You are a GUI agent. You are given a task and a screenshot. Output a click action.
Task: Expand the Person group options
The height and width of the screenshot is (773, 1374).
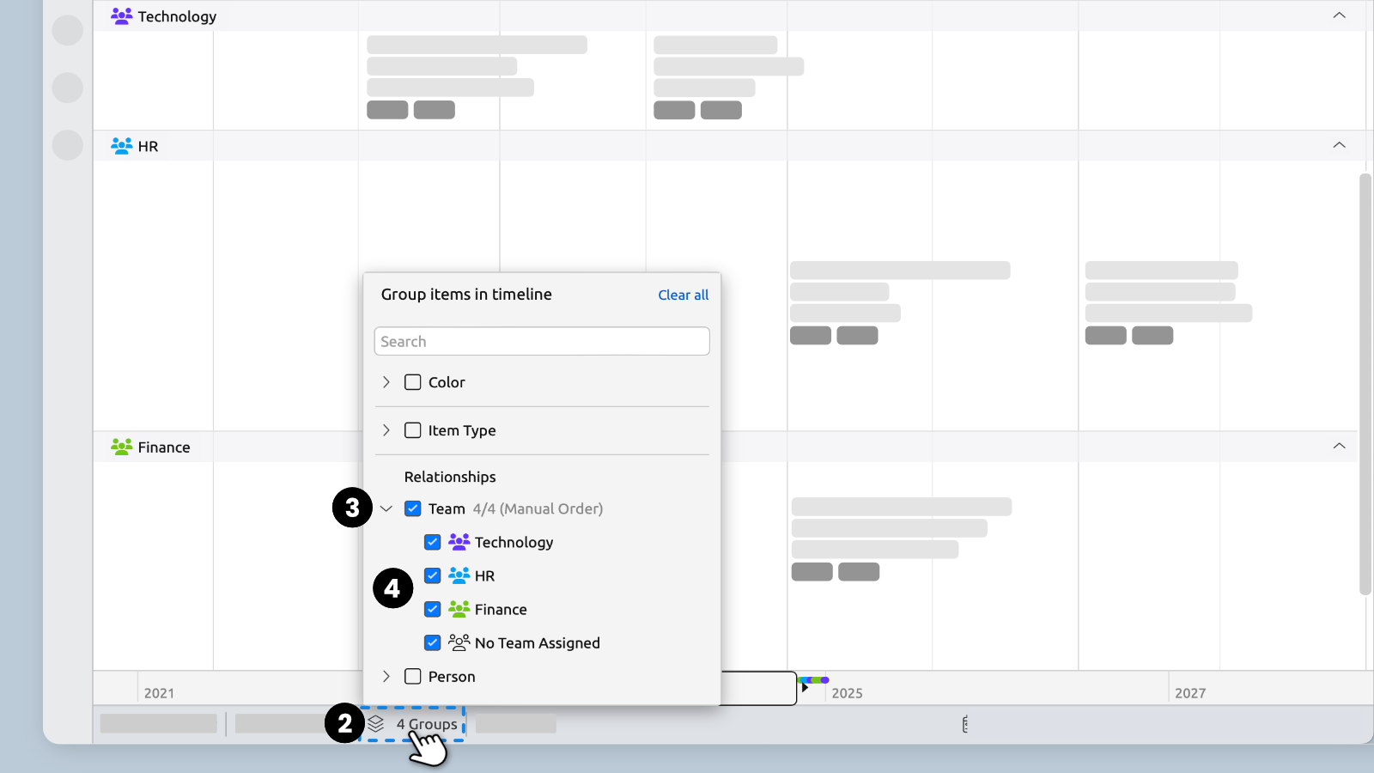[386, 676]
